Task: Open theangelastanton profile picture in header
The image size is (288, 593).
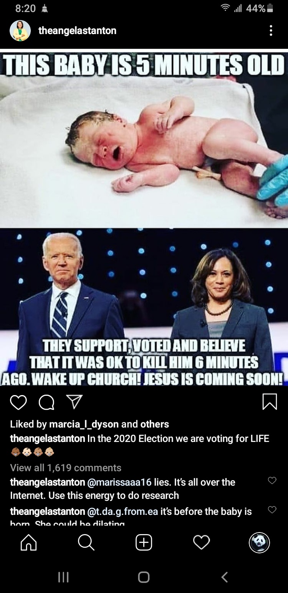Action: tap(20, 30)
